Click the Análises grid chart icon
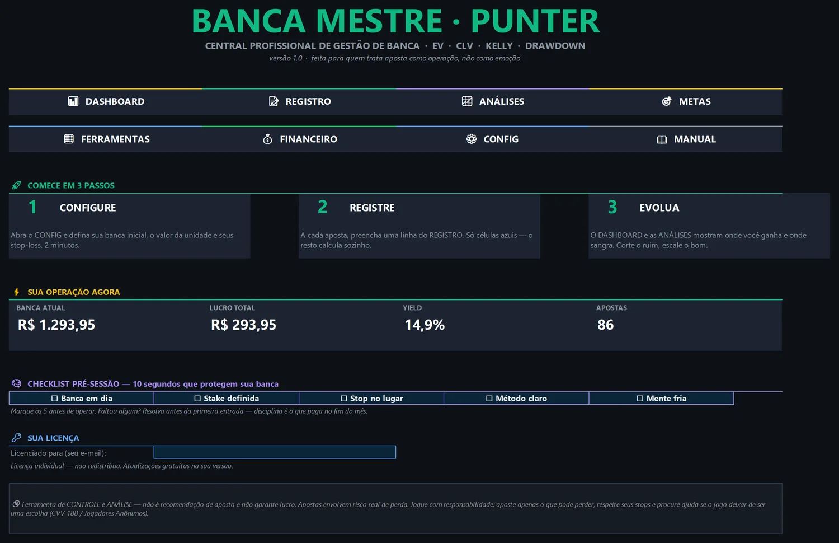Screen dimensions: 839x543 coord(467,101)
